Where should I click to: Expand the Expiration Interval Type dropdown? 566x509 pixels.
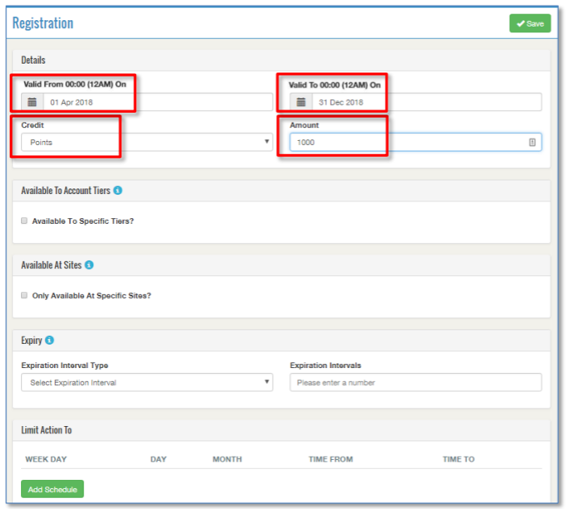(147, 383)
